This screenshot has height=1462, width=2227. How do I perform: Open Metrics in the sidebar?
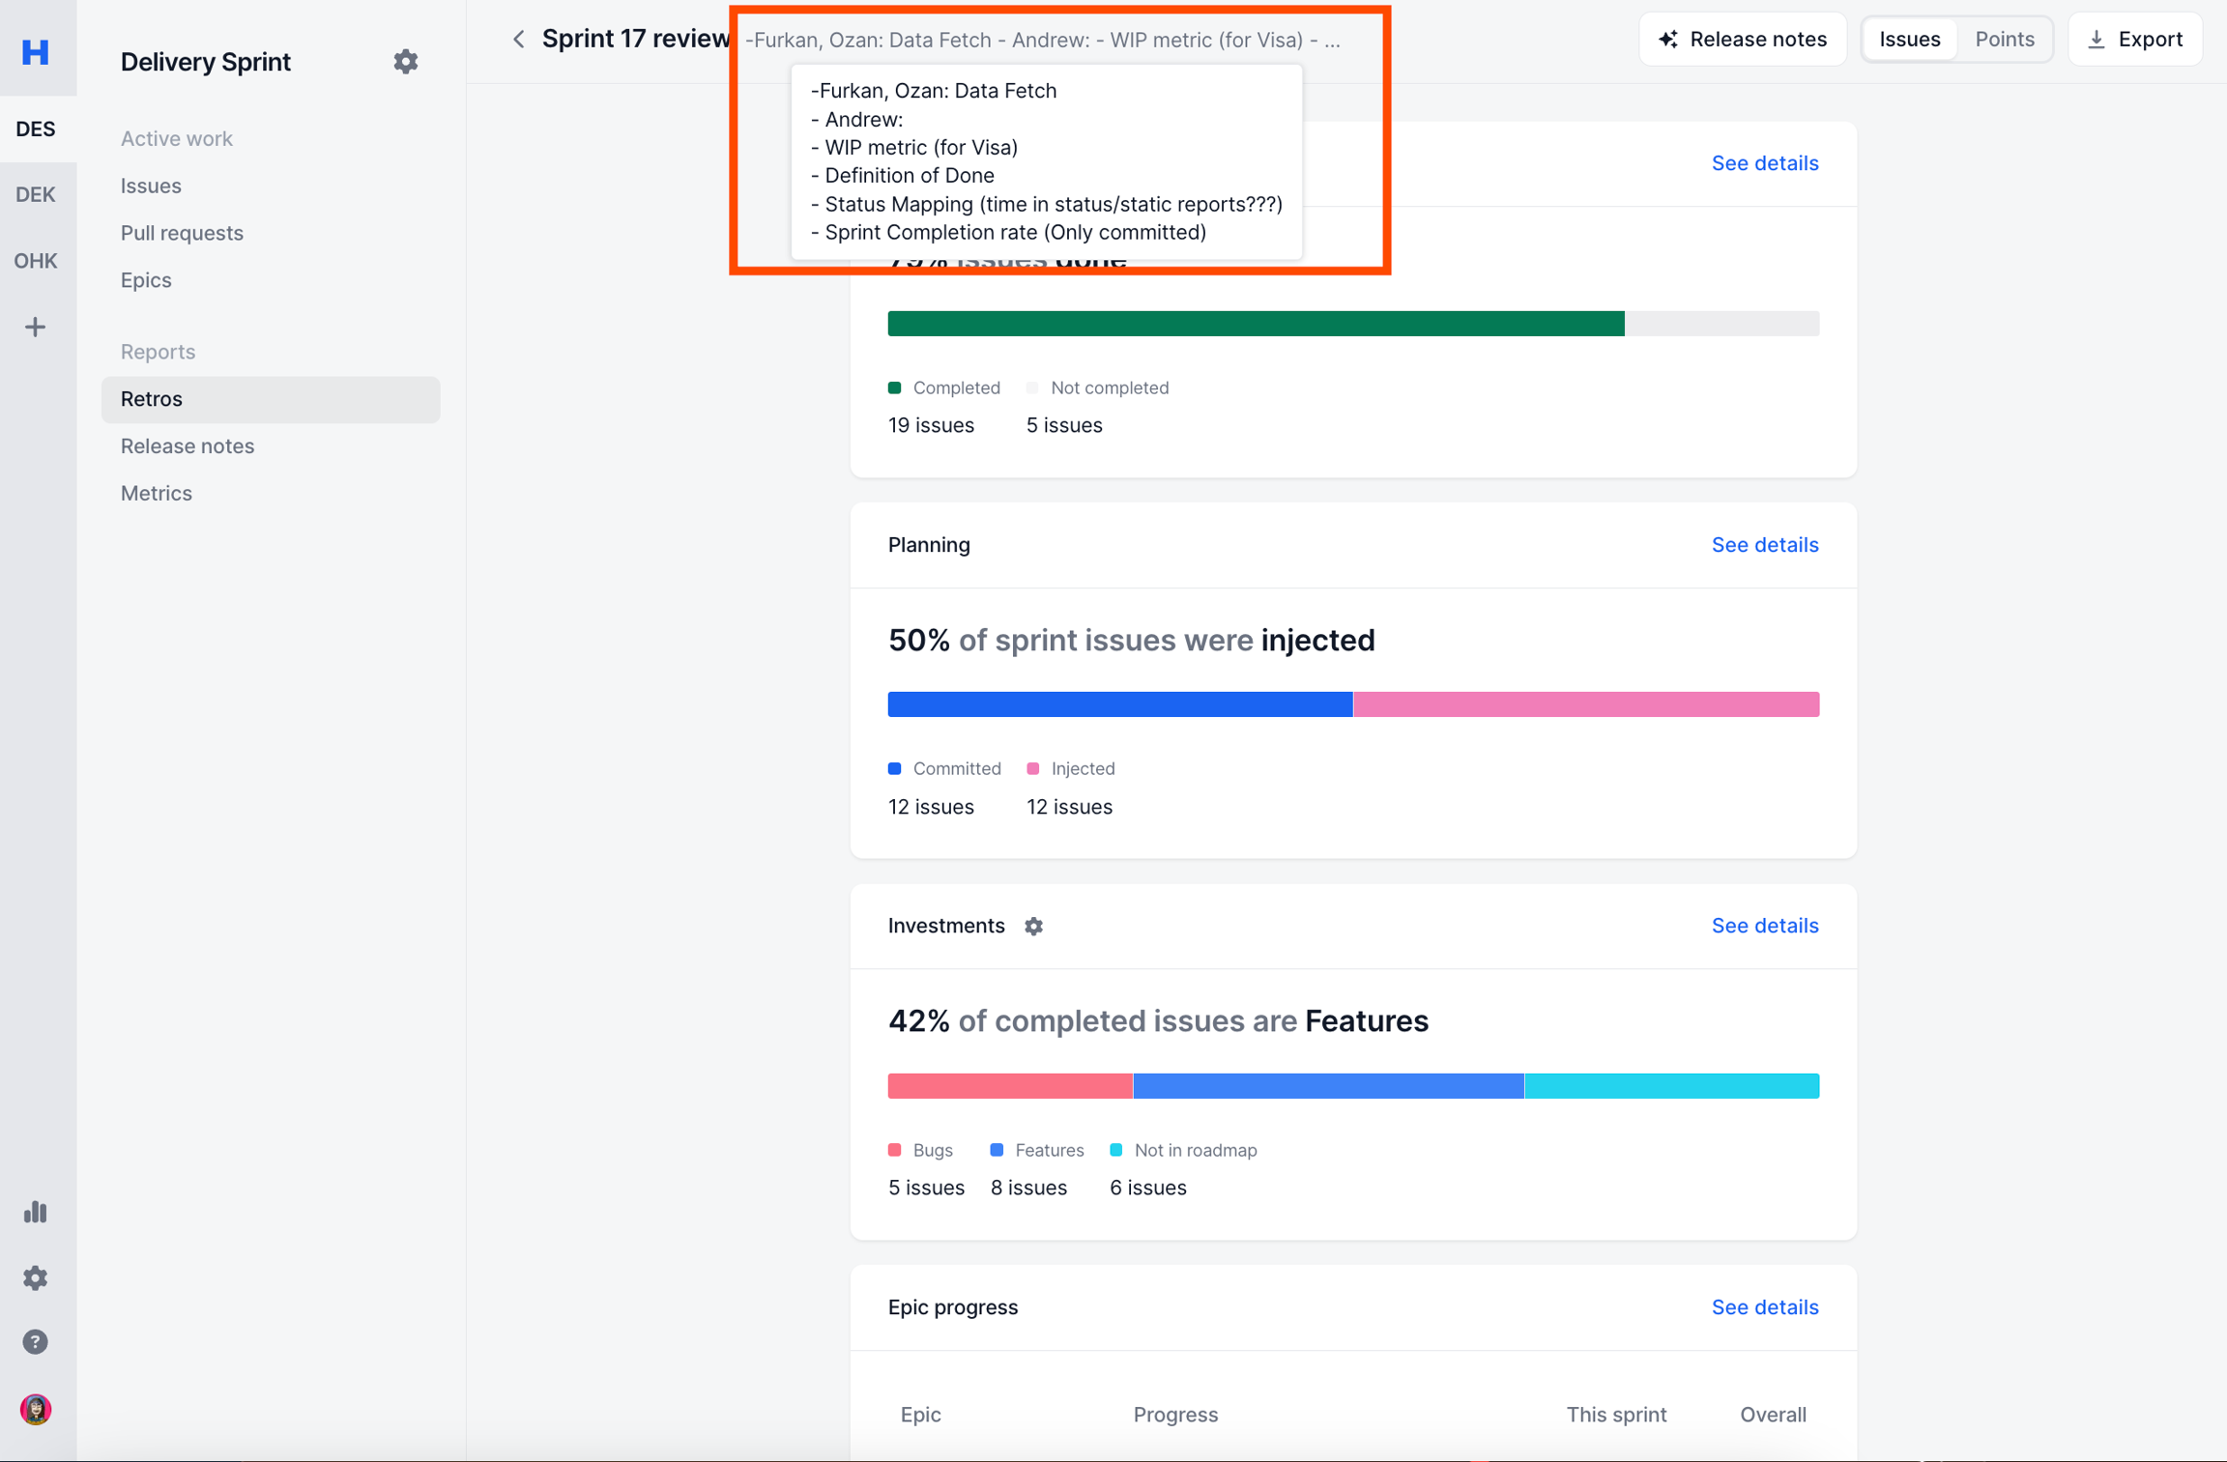click(157, 493)
